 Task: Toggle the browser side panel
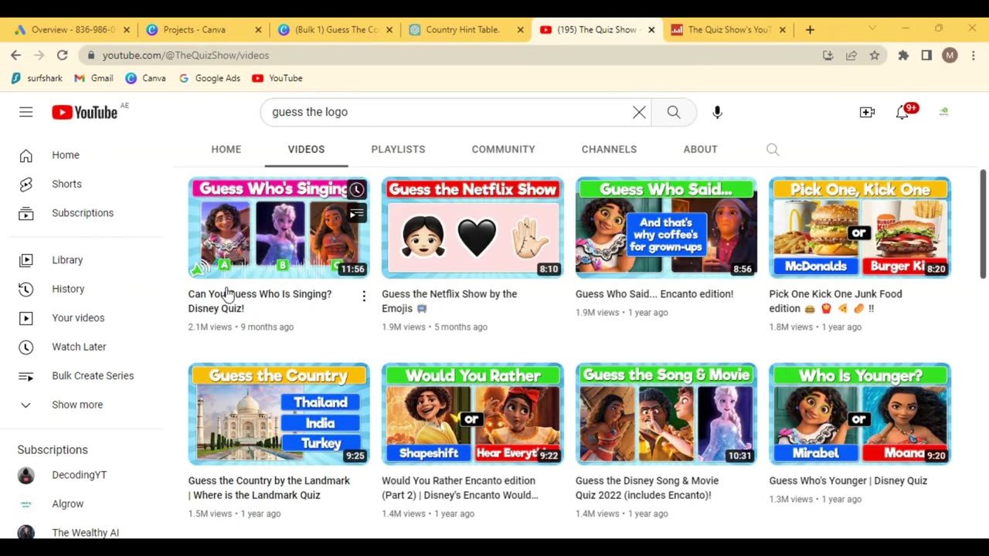coord(926,56)
